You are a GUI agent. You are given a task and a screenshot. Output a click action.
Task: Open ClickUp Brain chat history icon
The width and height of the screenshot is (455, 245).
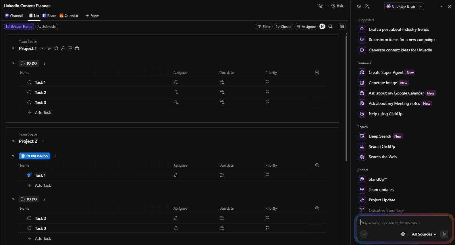359,6
